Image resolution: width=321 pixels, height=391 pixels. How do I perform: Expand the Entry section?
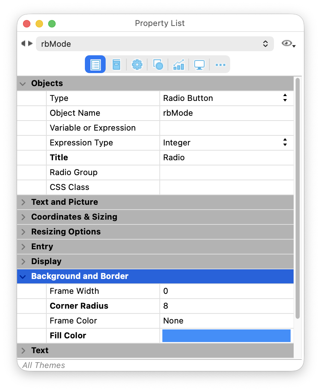coord(23,247)
